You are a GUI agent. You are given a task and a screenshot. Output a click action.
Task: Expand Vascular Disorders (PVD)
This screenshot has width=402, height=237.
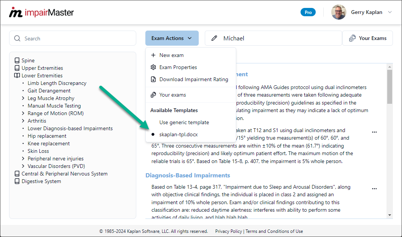pyautogui.click(x=23, y=166)
